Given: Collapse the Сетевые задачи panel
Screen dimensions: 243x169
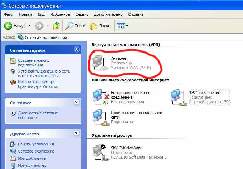Looking at the screenshot, I should pos(76,50).
